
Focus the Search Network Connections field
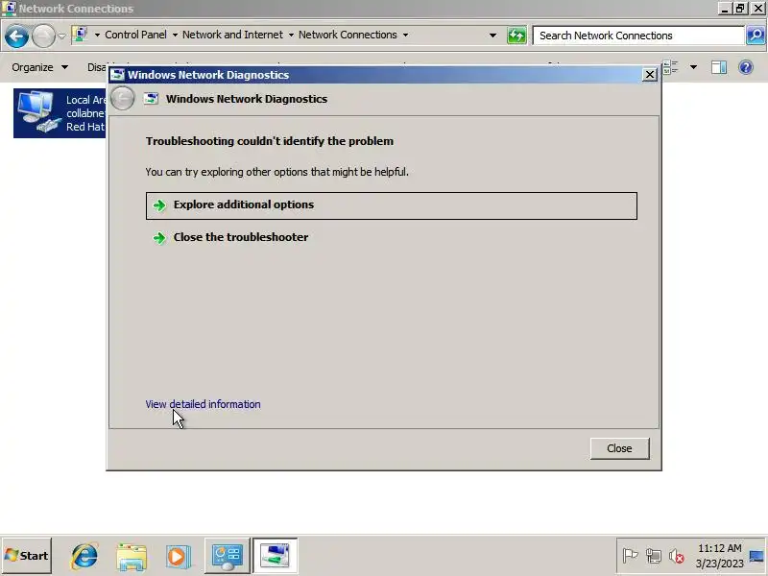click(638, 36)
